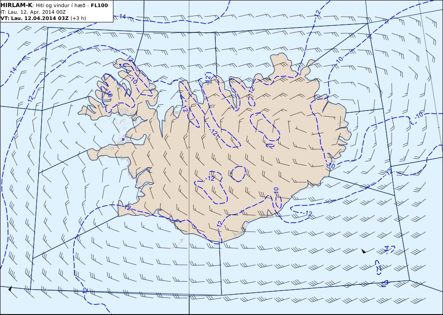
Task: Click the 'FL100' flight level label
Action: point(99,5)
